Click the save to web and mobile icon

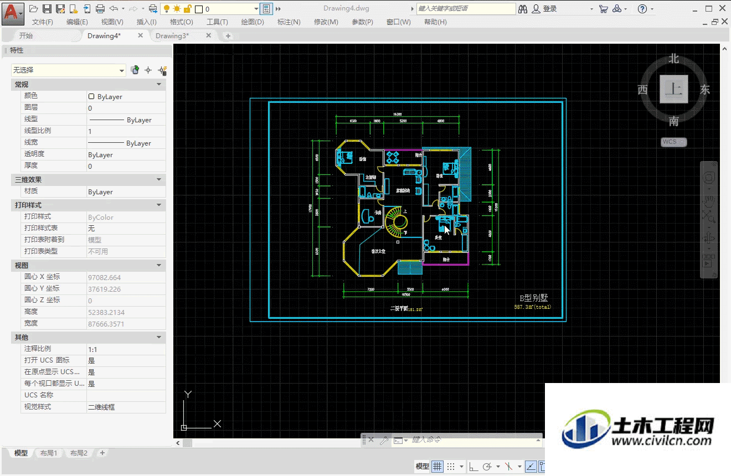pos(87,9)
